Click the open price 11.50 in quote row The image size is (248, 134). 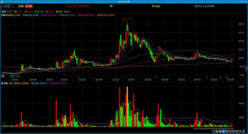click(x=20, y=12)
